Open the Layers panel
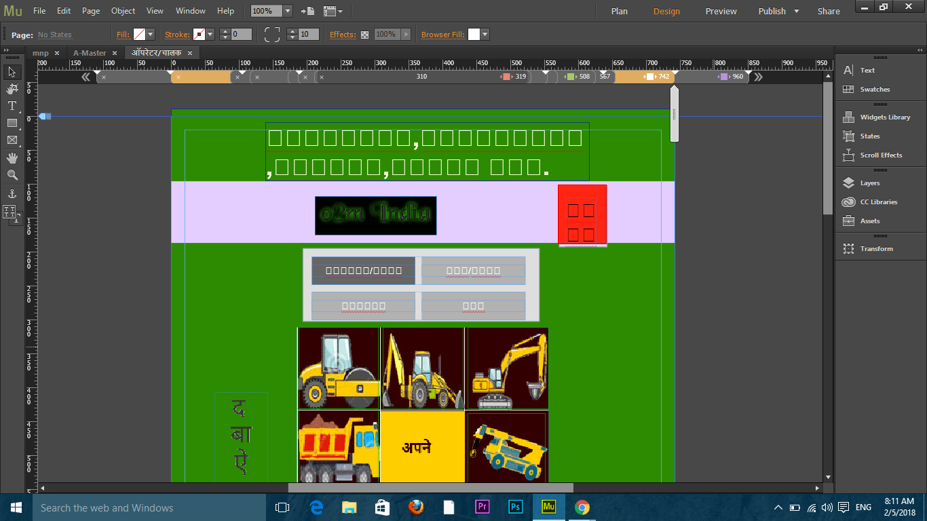Screen dimensions: 927x521 click(870, 182)
